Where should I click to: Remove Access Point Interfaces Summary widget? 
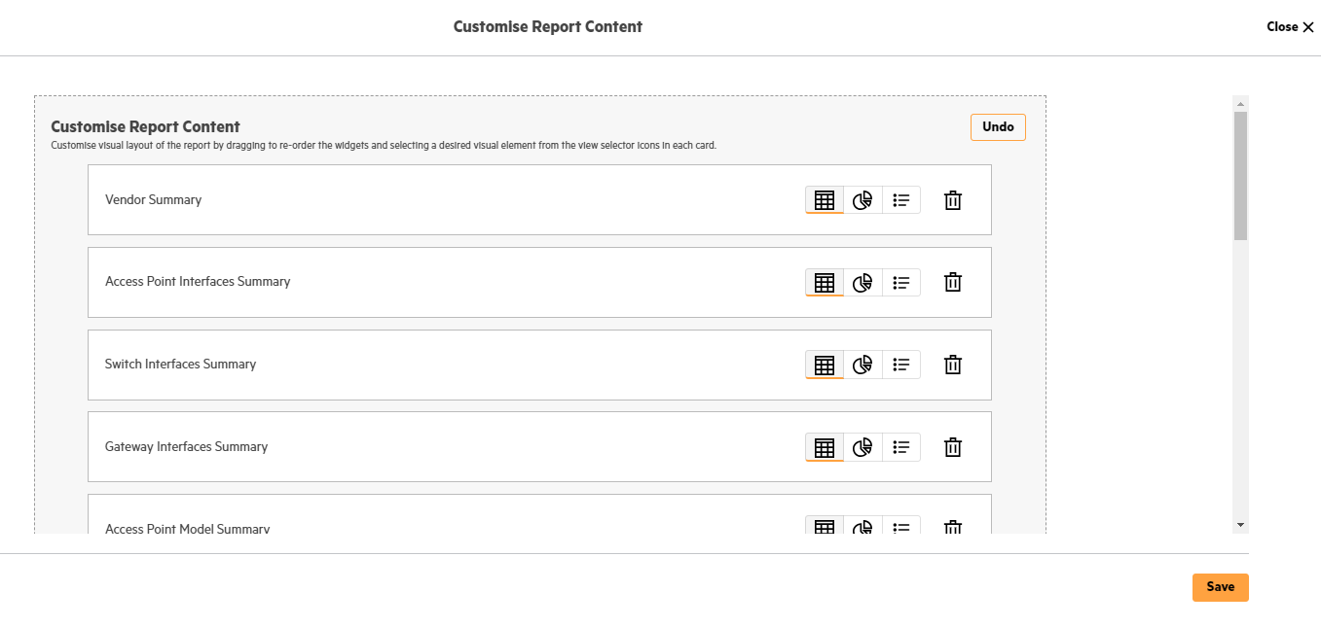pyautogui.click(x=953, y=283)
